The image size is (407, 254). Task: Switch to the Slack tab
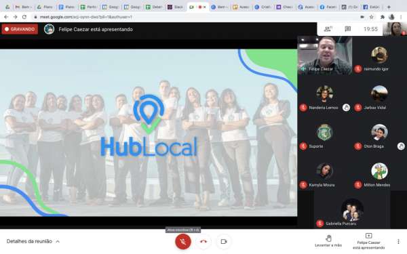click(x=176, y=7)
